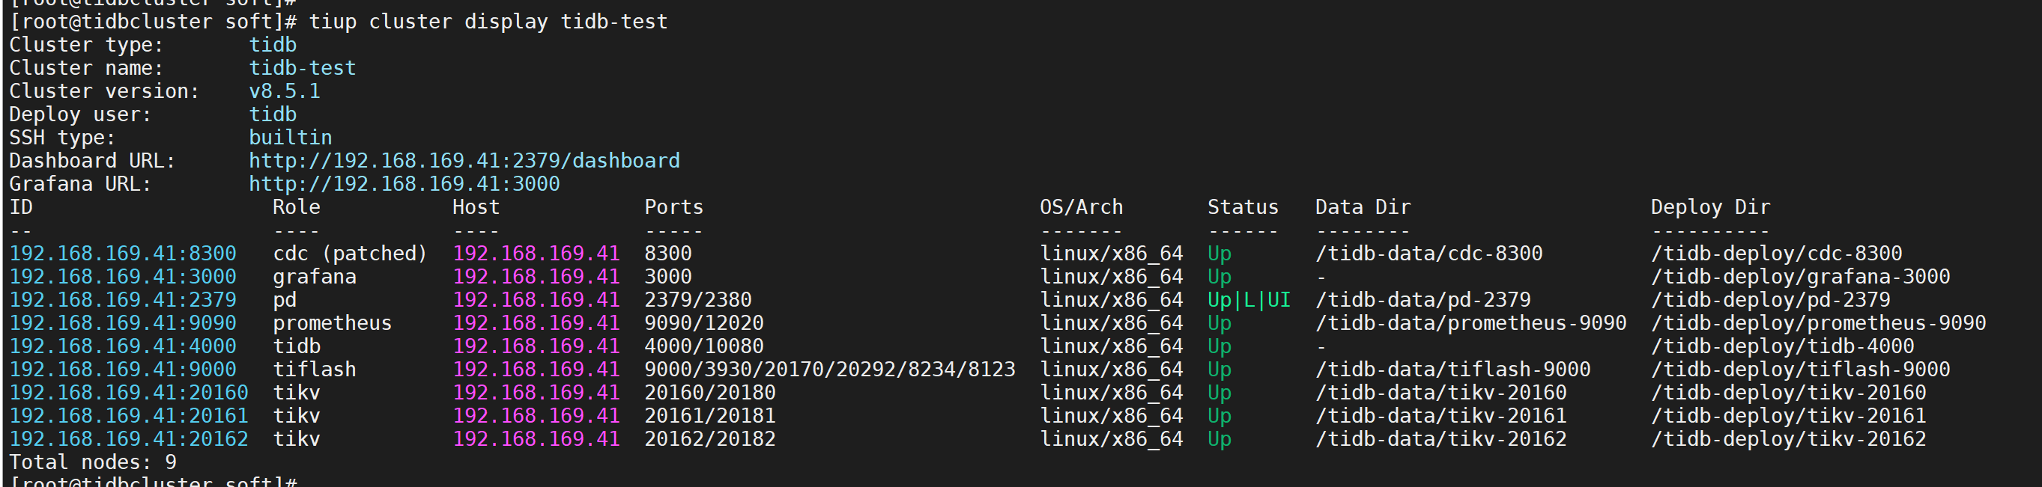Select the tikv node ID ending in 20162
The height and width of the screenshot is (487, 2042).
(128, 438)
